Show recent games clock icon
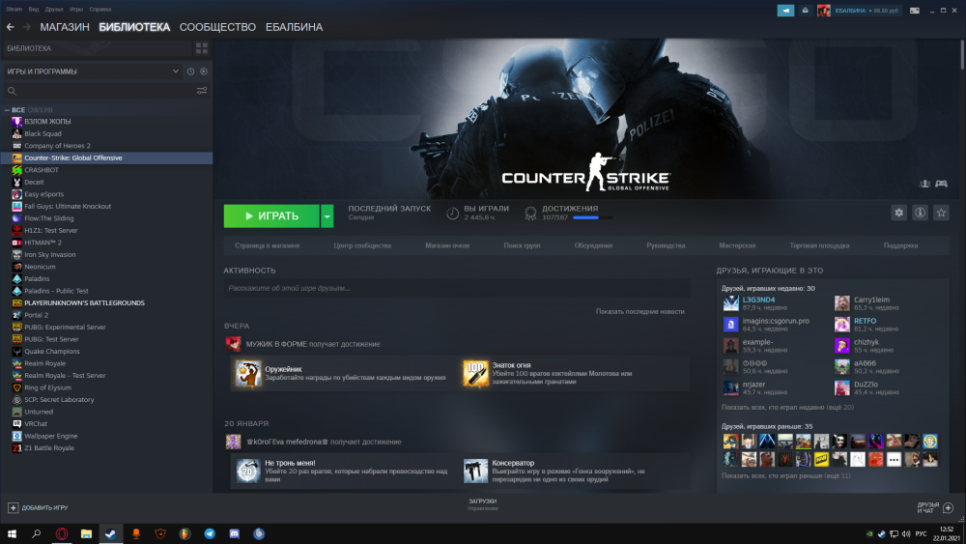Image resolution: width=966 pixels, height=544 pixels. 191,72
